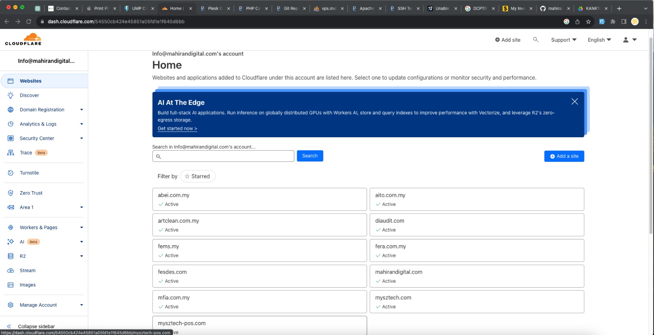654x335 pixels.
Task: Open the fera.com.my site card
Action: (x=477, y=250)
